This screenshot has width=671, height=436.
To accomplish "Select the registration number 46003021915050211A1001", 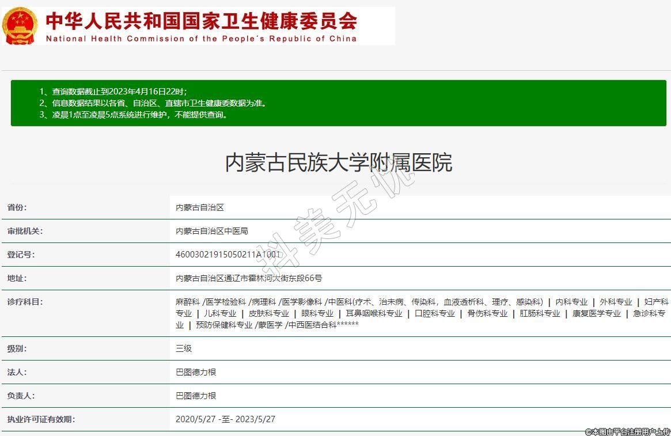I will [228, 255].
